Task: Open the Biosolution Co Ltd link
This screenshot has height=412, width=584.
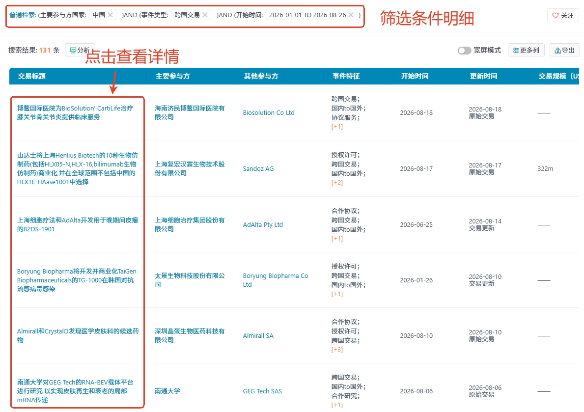Action: coord(269,112)
